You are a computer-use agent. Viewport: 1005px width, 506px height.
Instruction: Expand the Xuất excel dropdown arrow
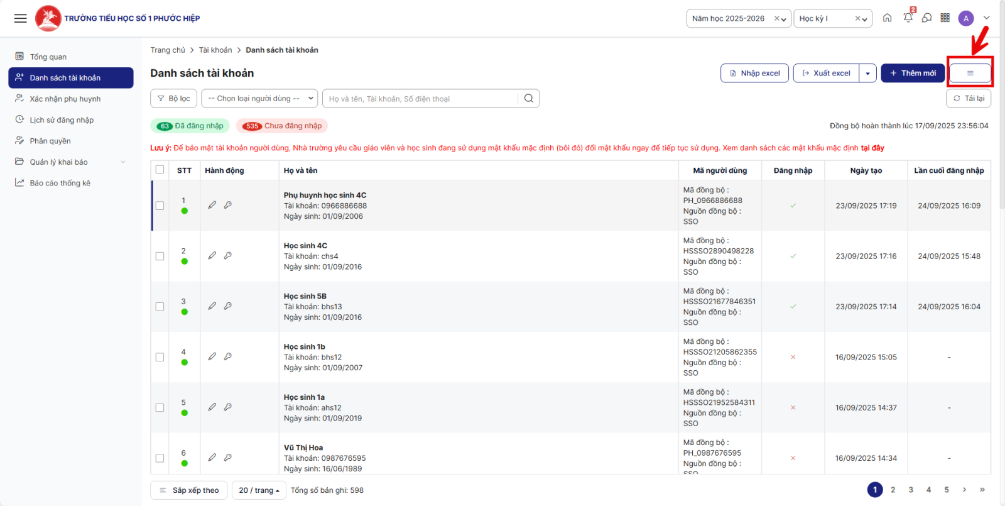tap(867, 74)
